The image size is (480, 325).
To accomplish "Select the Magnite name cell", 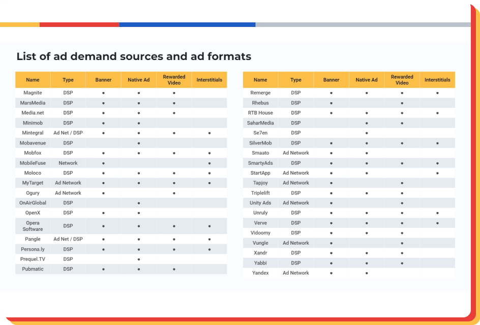I will coord(33,93).
